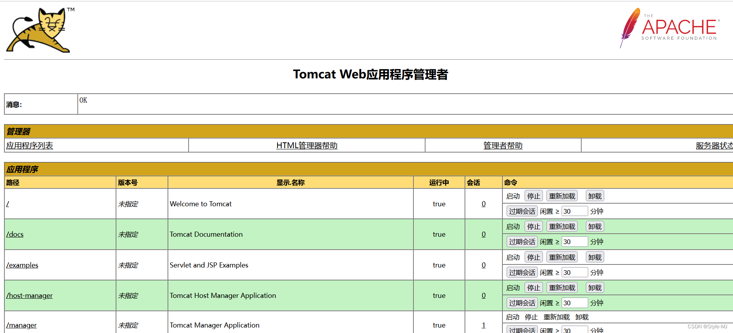Open the 服务器状态 link
This screenshot has width=733, height=333.
714,145
